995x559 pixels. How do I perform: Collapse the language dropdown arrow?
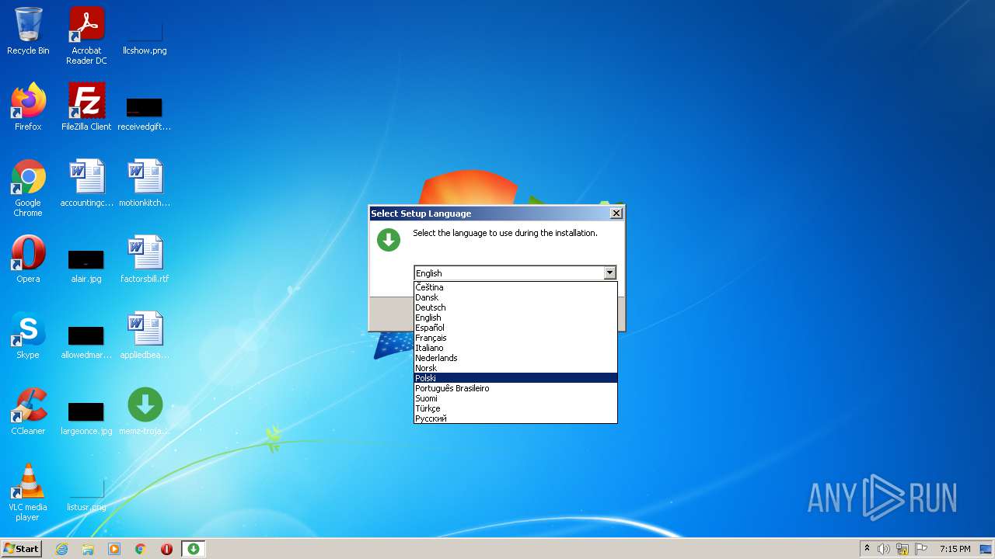pyautogui.click(x=609, y=273)
